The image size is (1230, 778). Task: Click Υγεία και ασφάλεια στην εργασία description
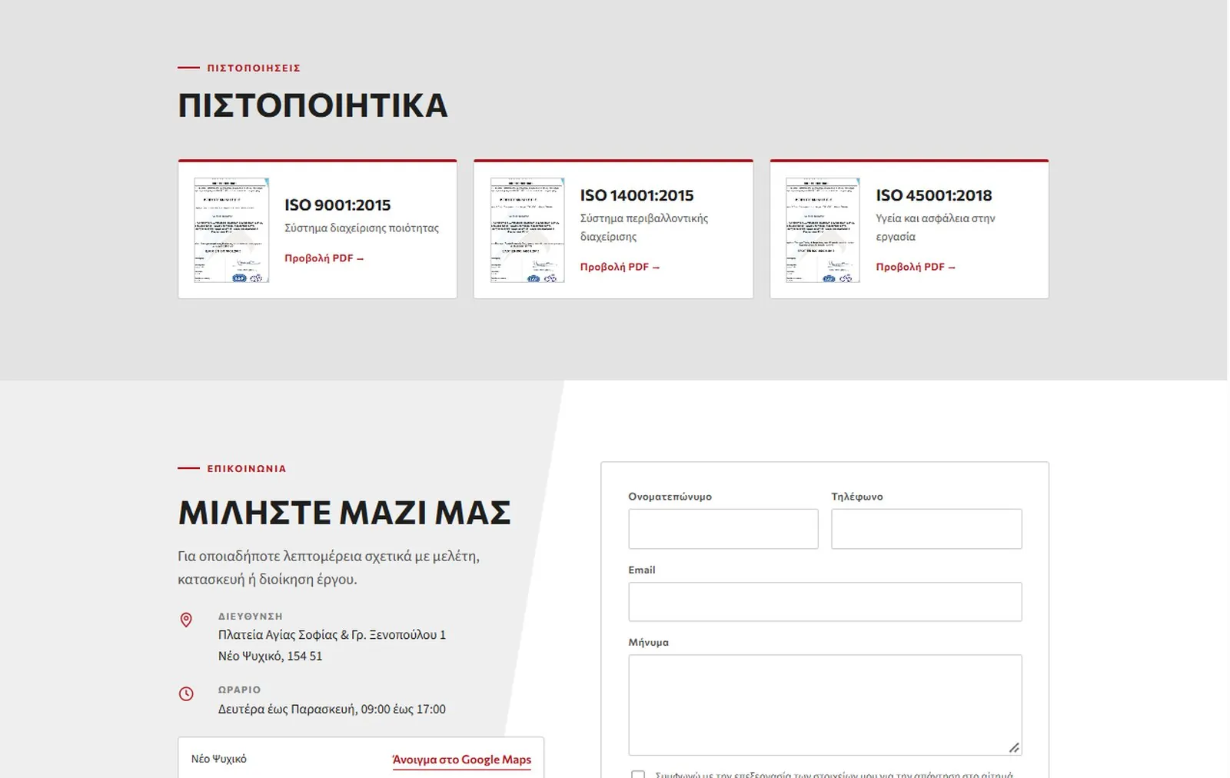click(x=936, y=228)
